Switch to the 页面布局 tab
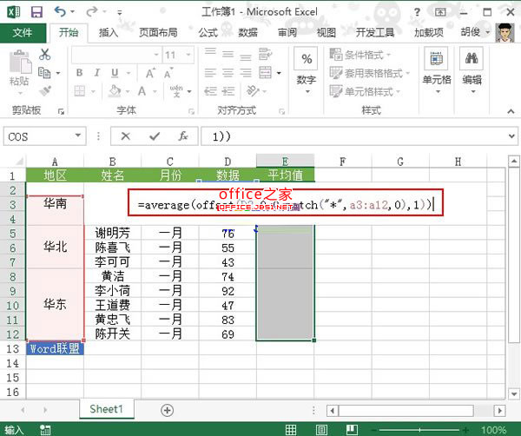The width and height of the screenshot is (521, 436). point(158,32)
